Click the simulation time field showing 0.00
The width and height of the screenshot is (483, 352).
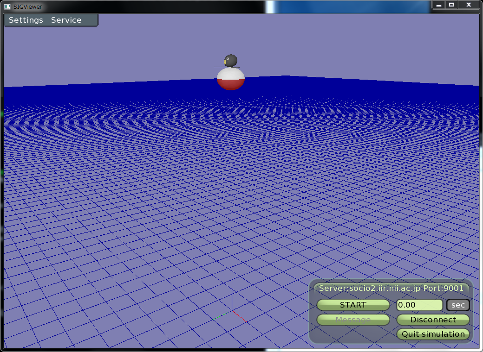click(419, 305)
